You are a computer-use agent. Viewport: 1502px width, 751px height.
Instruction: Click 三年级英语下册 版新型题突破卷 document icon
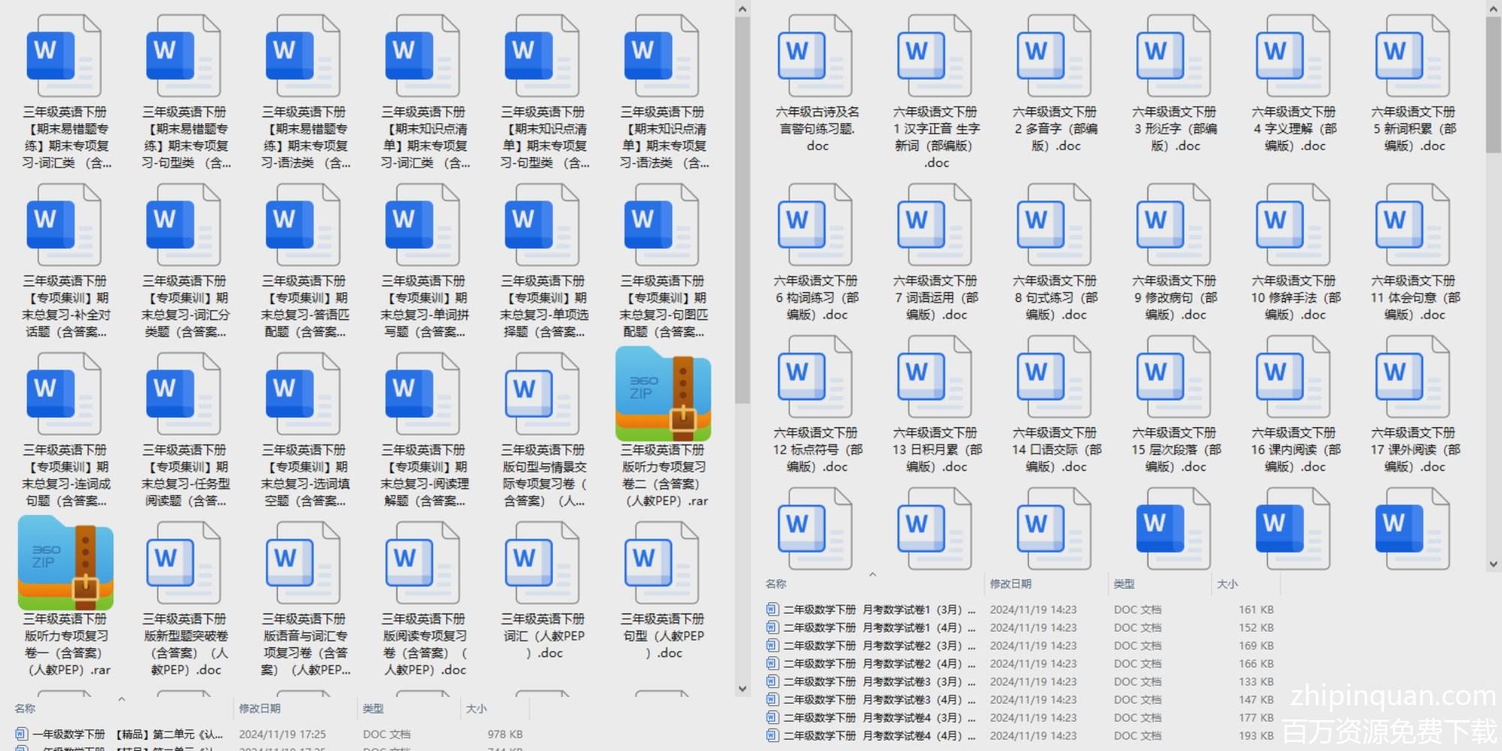[x=184, y=563]
